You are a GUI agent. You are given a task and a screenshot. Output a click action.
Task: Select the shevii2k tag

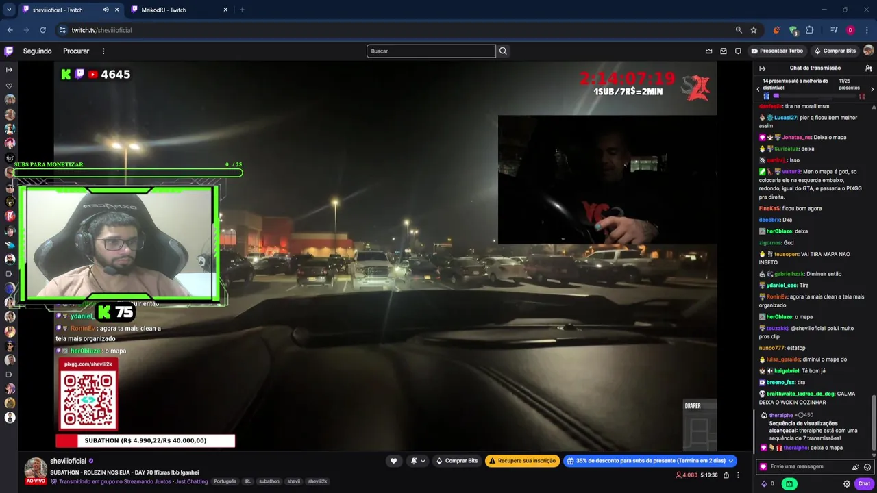[x=317, y=481]
